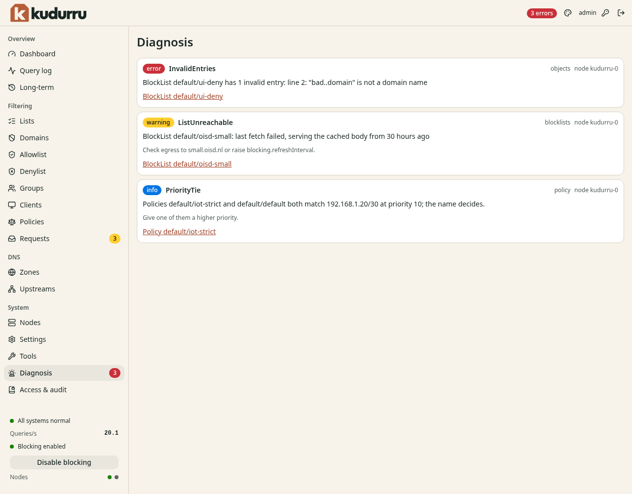The width and height of the screenshot is (632, 494).
Task: Click the Diagnosis red badge 3
Action: pos(115,373)
